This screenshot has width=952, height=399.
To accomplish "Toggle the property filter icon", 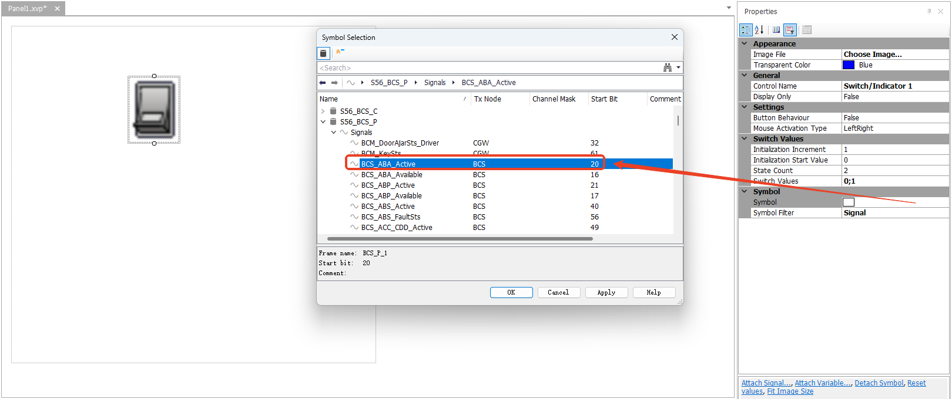I will pos(790,29).
